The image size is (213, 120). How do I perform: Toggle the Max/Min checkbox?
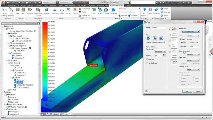[x=147, y=59]
